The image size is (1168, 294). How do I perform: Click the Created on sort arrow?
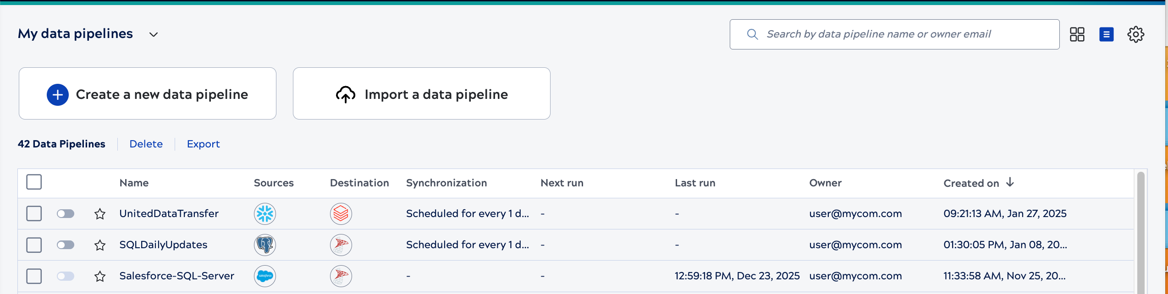(x=1010, y=182)
